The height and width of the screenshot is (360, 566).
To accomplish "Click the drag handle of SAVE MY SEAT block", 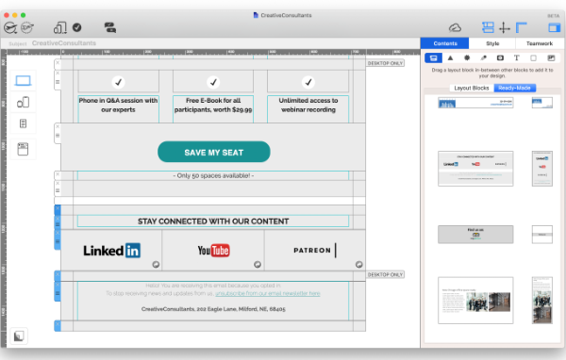I will (58, 136).
